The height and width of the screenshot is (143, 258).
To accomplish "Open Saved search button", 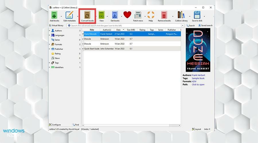I will 205,25.
